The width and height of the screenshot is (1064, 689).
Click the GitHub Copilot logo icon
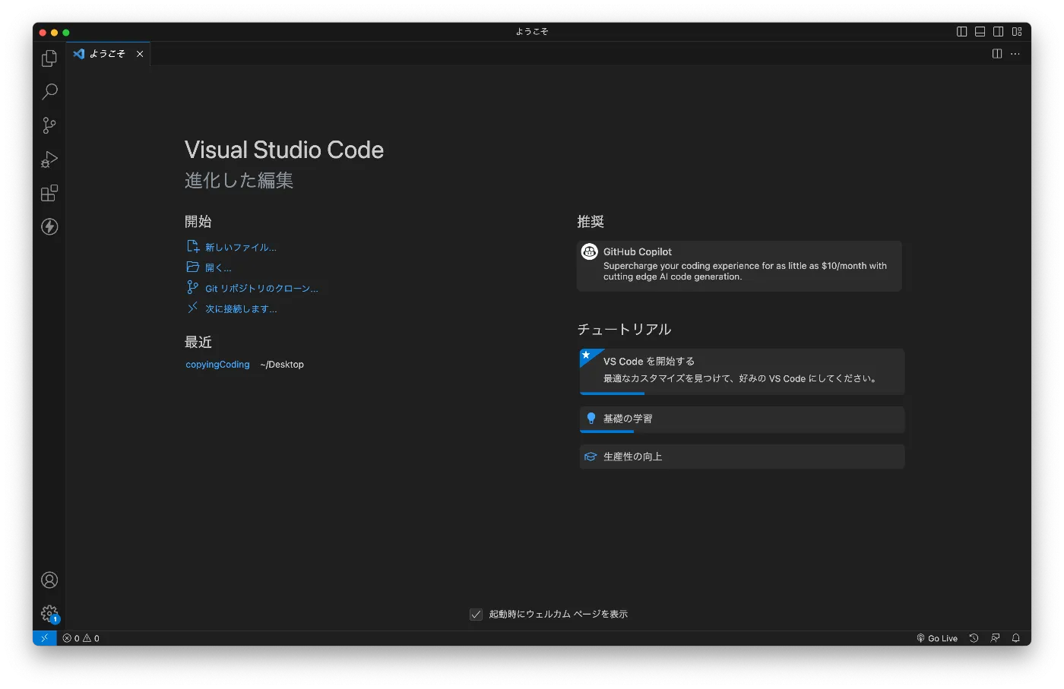(590, 251)
